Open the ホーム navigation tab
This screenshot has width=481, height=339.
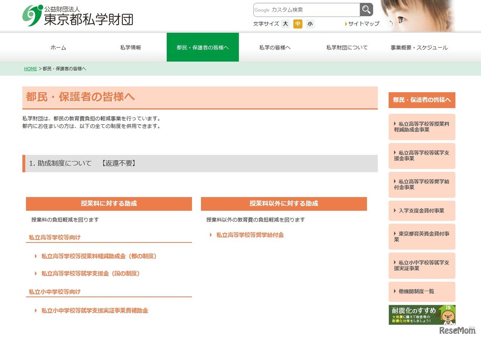click(58, 47)
